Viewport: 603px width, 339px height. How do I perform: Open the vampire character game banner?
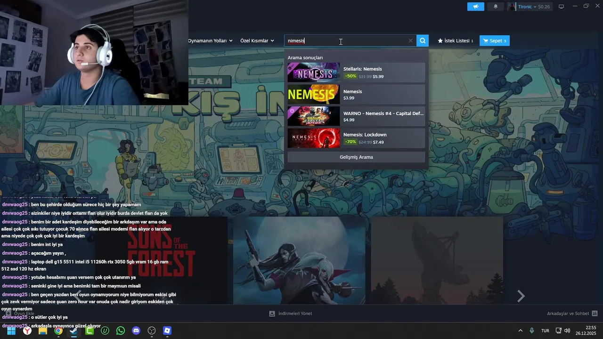299,260
